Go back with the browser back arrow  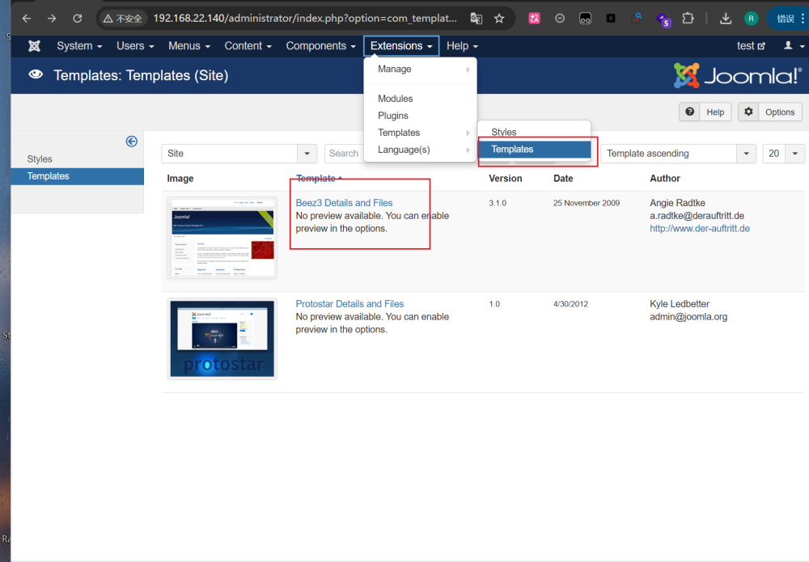(27, 18)
